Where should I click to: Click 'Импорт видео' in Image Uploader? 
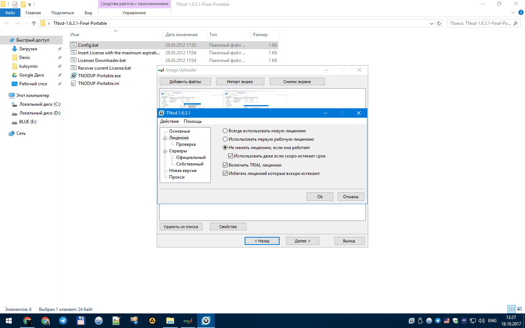pyautogui.click(x=240, y=82)
